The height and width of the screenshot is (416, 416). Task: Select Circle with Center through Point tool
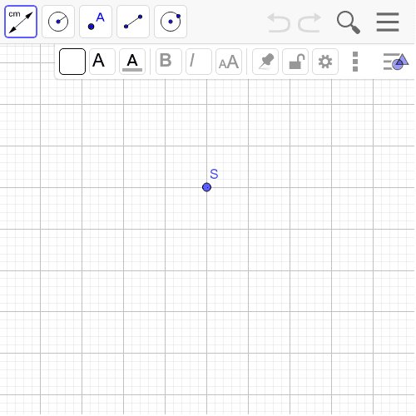tap(171, 22)
